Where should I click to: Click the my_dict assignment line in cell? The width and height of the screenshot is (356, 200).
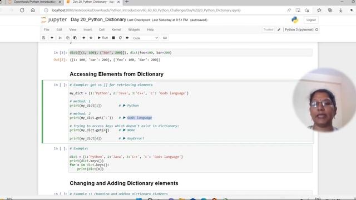pos(129,93)
